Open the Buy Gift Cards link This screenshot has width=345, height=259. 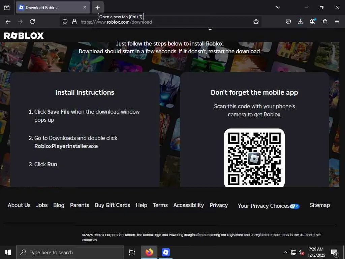pyautogui.click(x=113, y=205)
